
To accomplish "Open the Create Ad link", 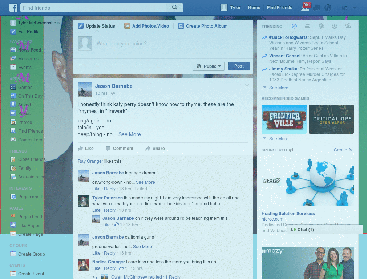I will (344, 150).
